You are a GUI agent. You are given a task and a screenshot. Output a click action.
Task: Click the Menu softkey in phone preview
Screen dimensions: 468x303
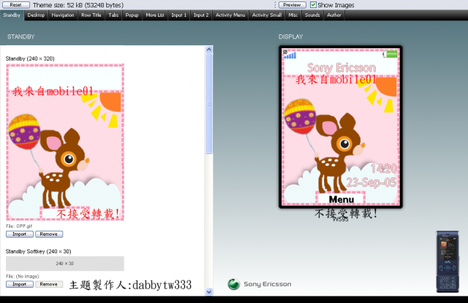(x=341, y=199)
